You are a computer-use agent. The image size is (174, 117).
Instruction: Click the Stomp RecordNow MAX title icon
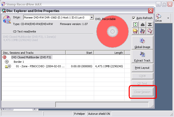(3, 4)
